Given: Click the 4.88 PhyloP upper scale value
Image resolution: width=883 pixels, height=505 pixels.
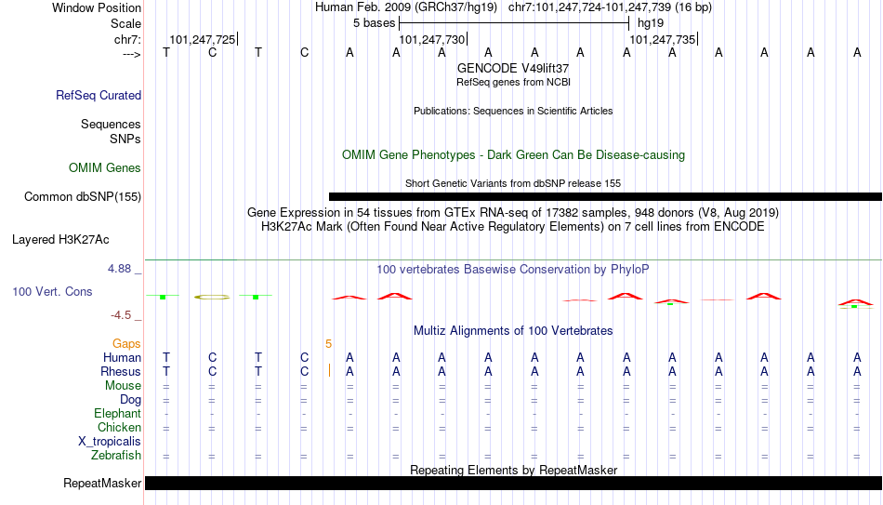Looking at the screenshot, I should point(119,269).
